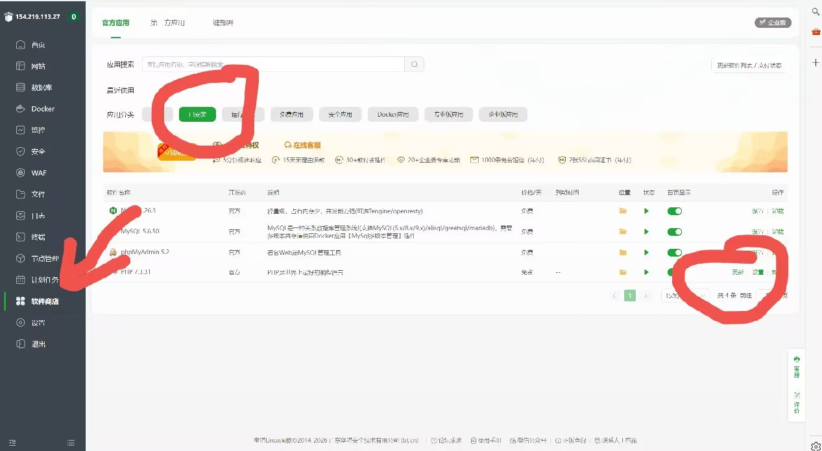Viewport: 822px width, 451px height.
Task: Open Nginx's installation folder icon
Action: coord(623,211)
